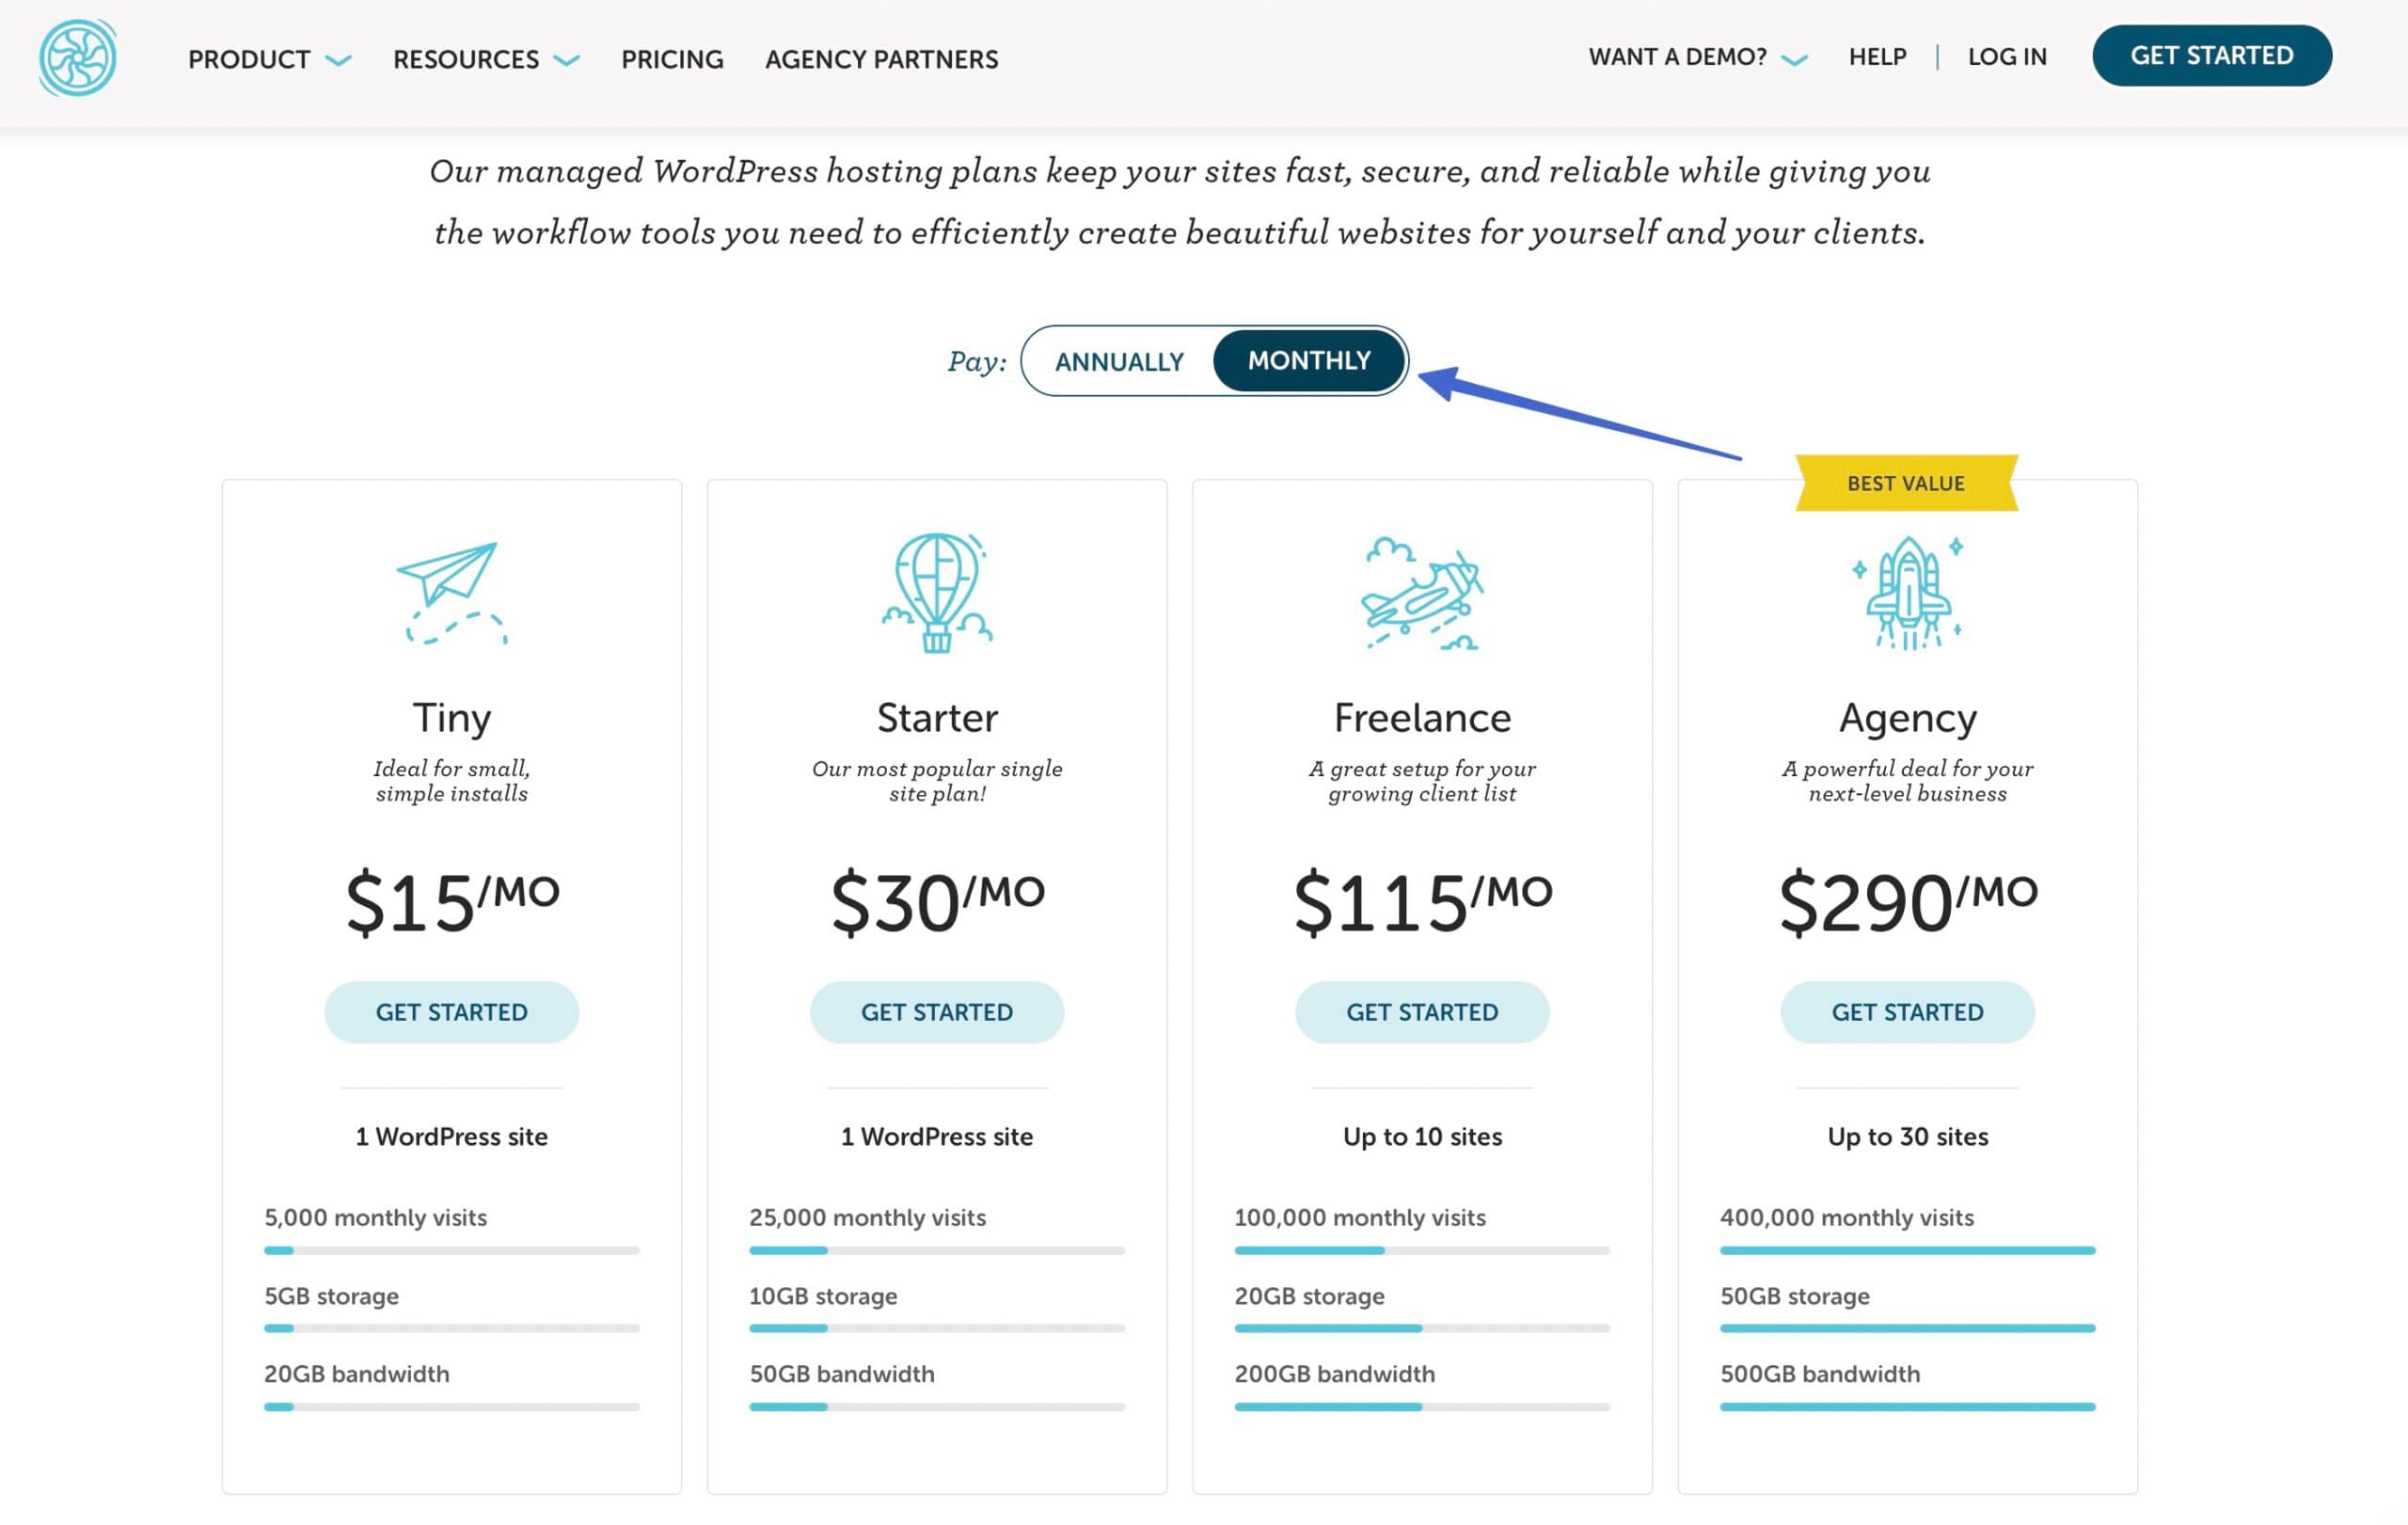The image size is (2408, 1525).
Task: Switch payment to ANNUALLY
Action: pyautogui.click(x=1119, y=362)
